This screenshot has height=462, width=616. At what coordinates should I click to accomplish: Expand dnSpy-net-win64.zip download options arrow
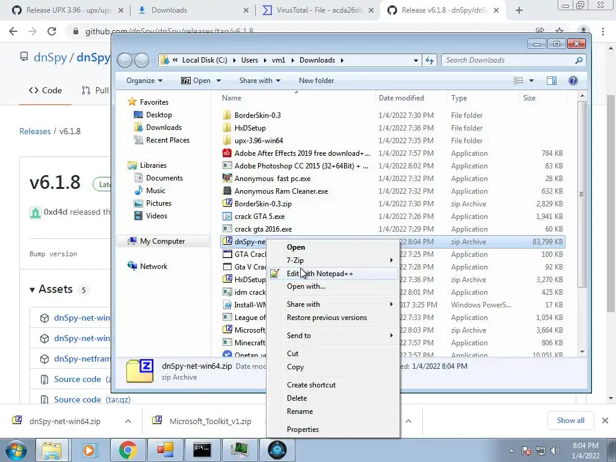[x=128, y=421]
